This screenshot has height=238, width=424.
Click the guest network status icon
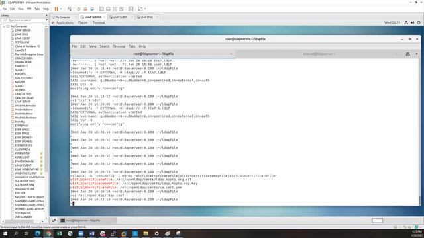(406, 23)
